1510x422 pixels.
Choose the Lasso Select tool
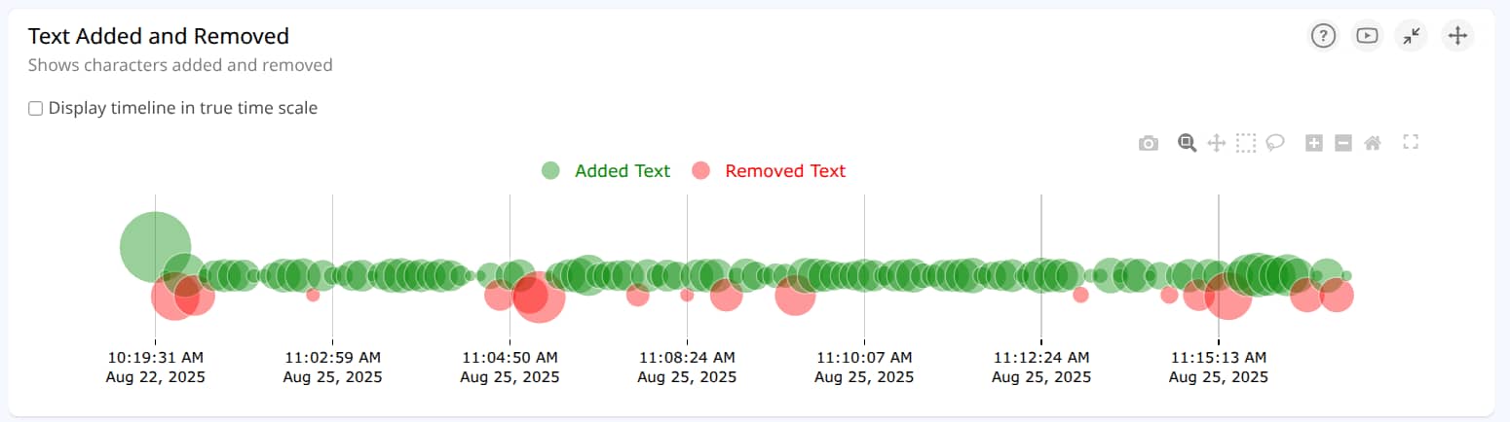tap(1274, 143)
